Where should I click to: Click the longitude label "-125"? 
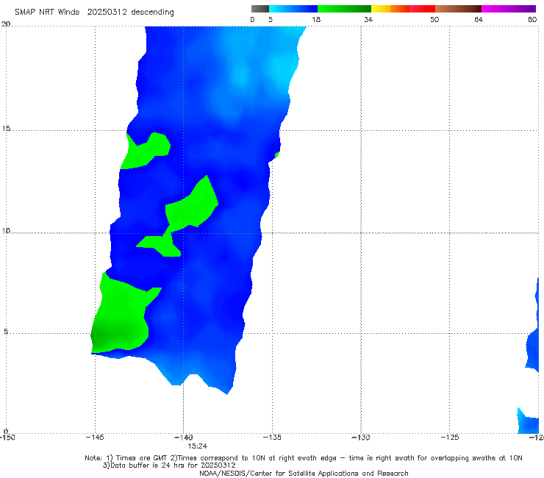click(x=450, y=438)
